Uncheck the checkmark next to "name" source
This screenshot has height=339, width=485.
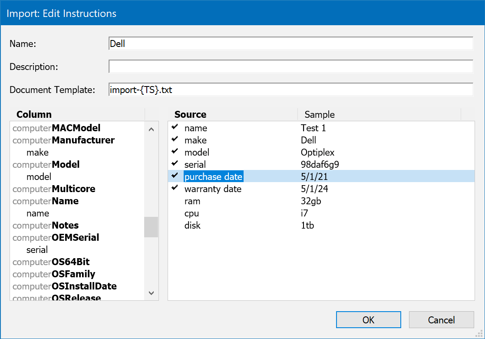pos(175,128)
